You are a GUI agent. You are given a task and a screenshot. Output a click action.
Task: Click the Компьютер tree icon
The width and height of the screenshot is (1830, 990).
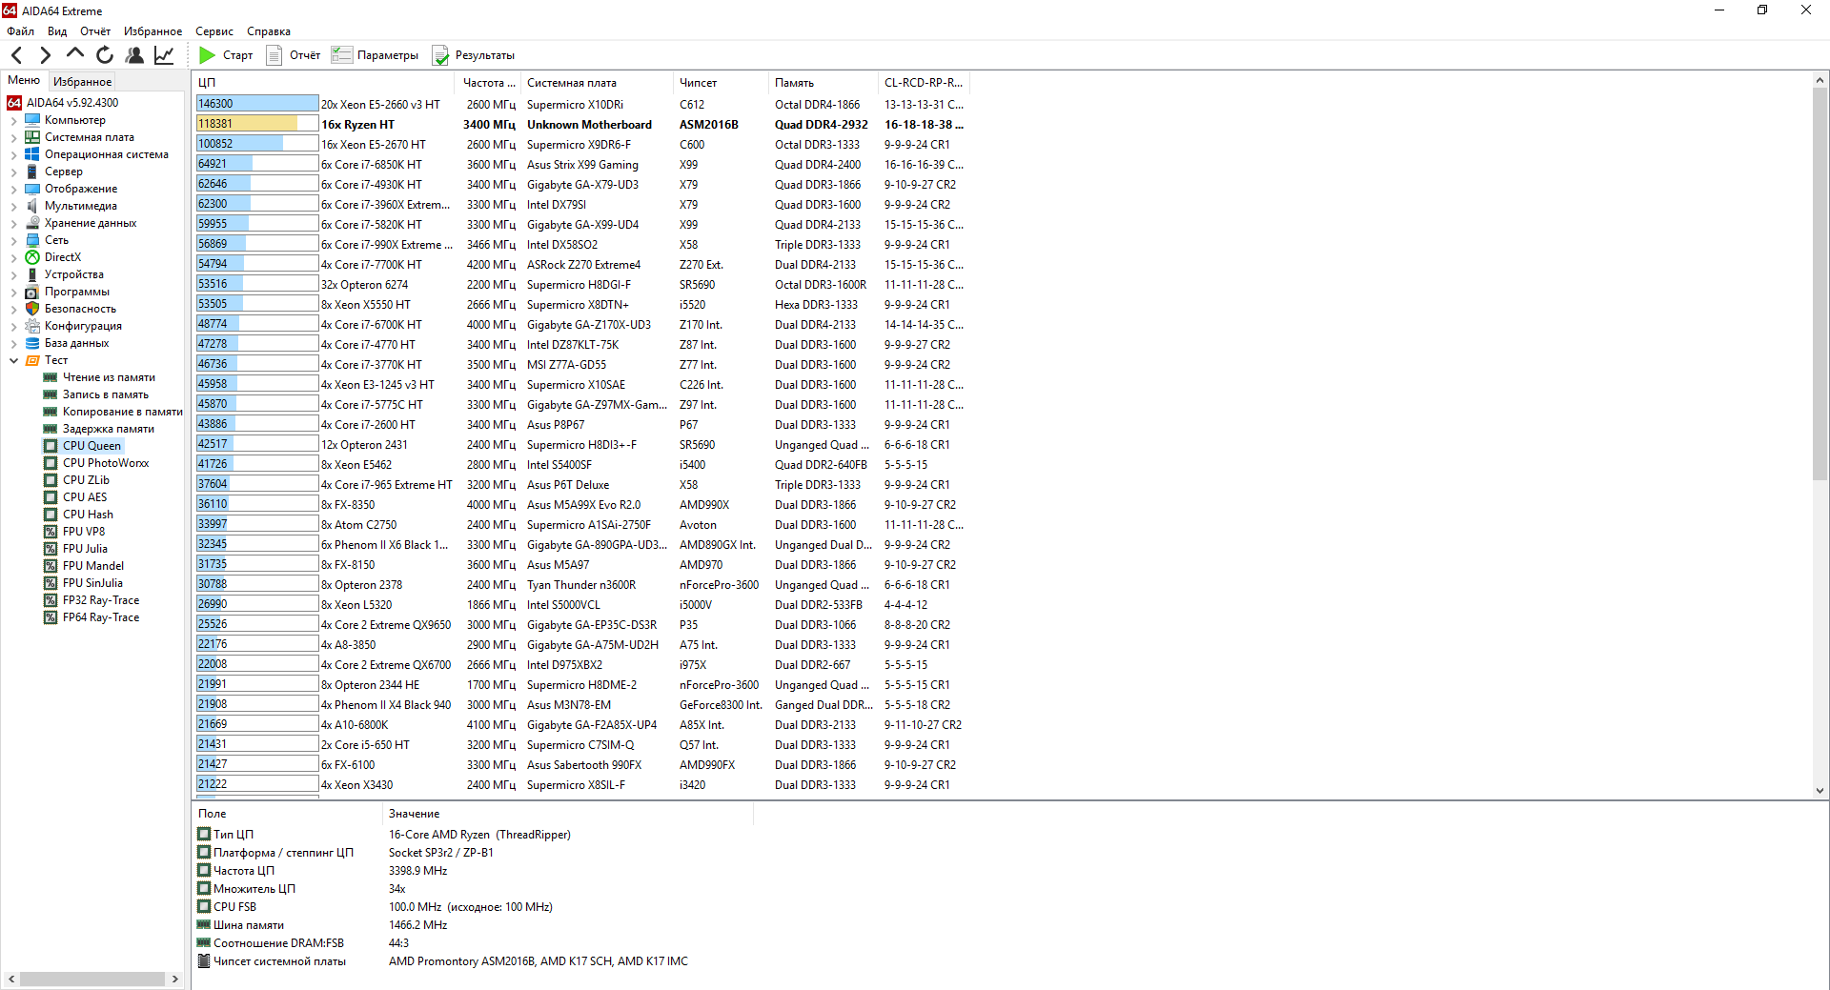[x=32, y=120]
